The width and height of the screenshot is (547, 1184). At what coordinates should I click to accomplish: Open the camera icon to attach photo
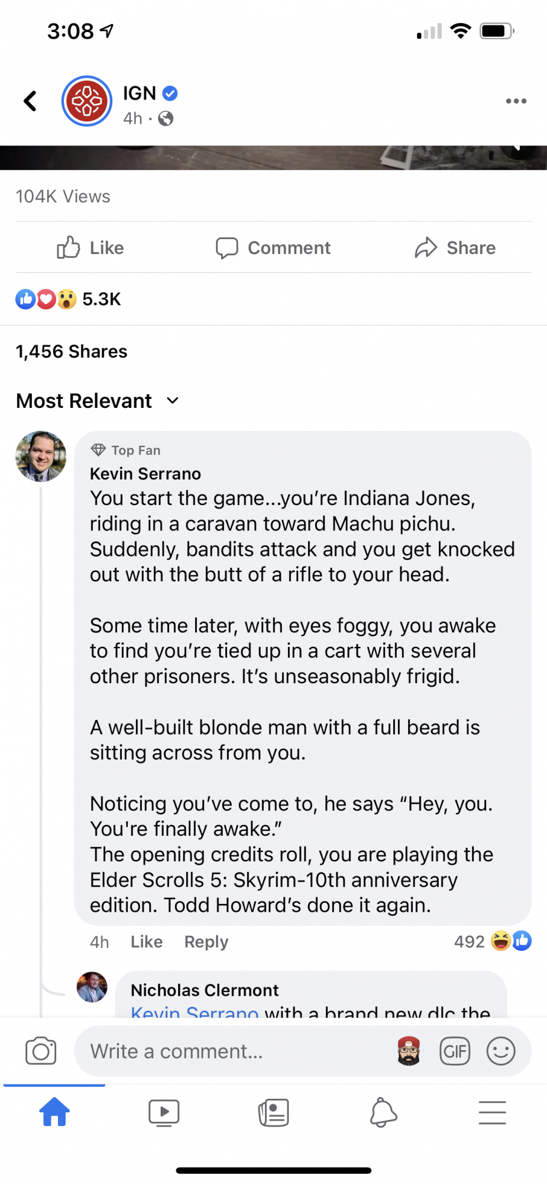point(41,1051)
